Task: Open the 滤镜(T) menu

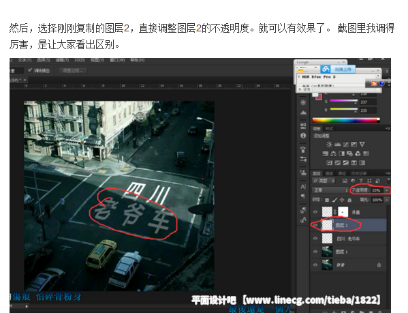Action: 62,60
